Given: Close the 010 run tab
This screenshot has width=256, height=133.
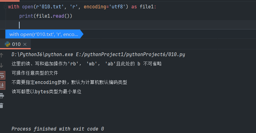Looking at the screenshot, I should click(25, 44).
